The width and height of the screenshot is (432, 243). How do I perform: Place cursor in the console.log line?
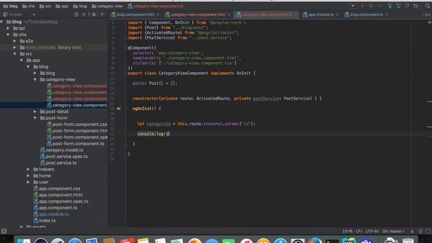tap(154, 134)
